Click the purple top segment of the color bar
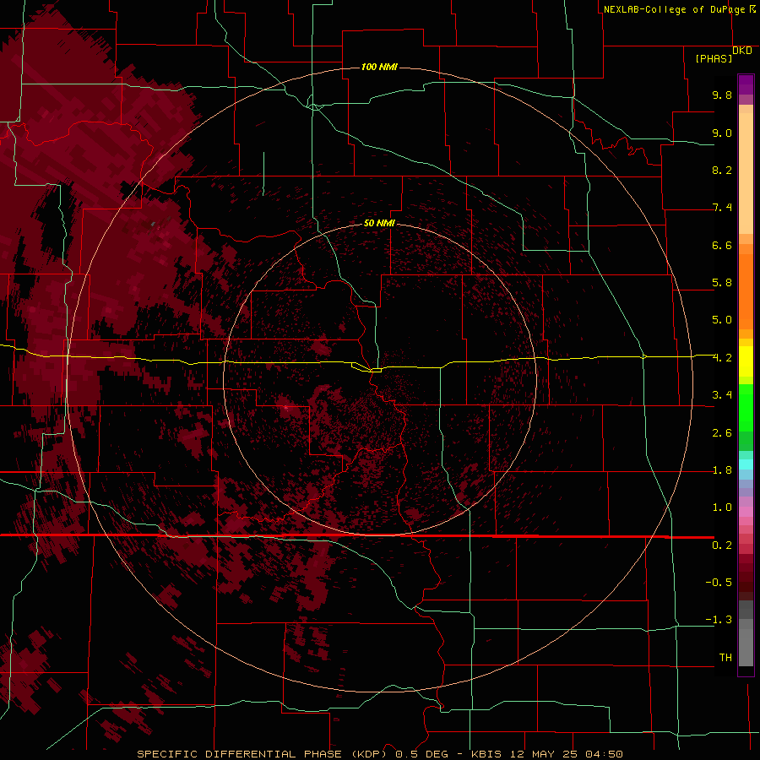This screenshot has width=760, height=760. 746,84
